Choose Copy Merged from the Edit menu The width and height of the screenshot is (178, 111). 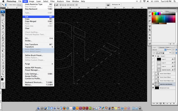[38, 21]
